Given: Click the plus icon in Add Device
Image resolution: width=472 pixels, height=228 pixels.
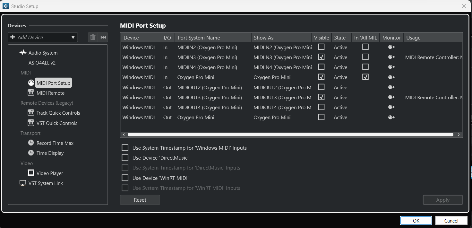Looking at the screenshot, I should tap(13, 37).
